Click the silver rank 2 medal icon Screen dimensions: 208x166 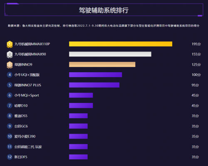10,54
